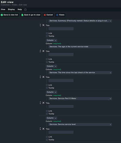Click Title field for Perf-O-Meter column
The height and width of the screenshot is (143, 121).
click(x=61, y=106)
